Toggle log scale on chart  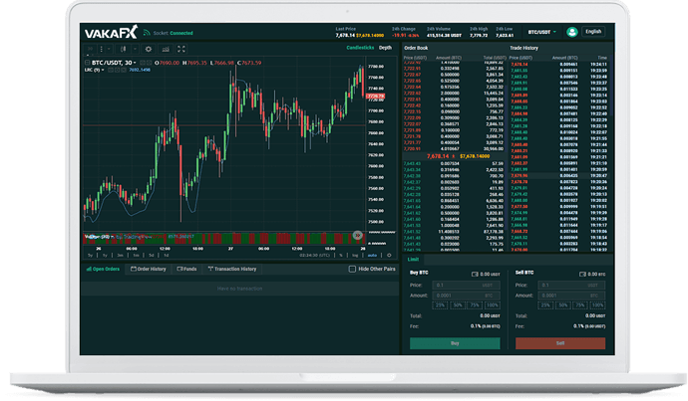355,255
